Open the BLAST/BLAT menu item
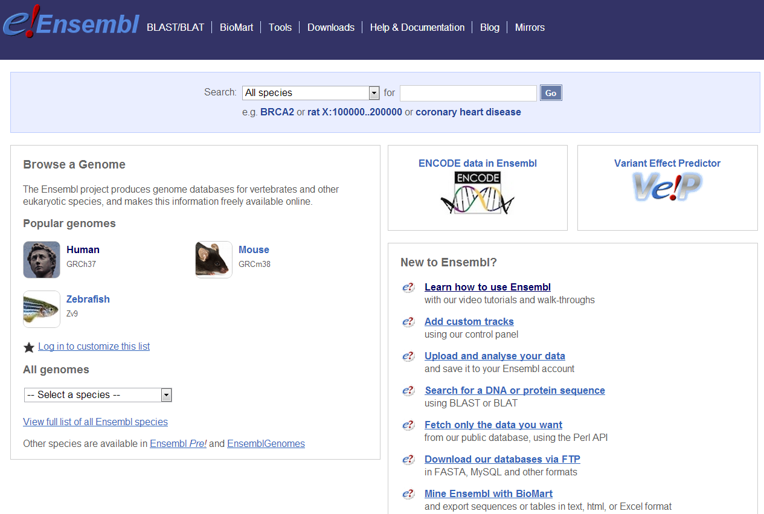The height and width of the screenshot is (514, 764). coord(175,27)
